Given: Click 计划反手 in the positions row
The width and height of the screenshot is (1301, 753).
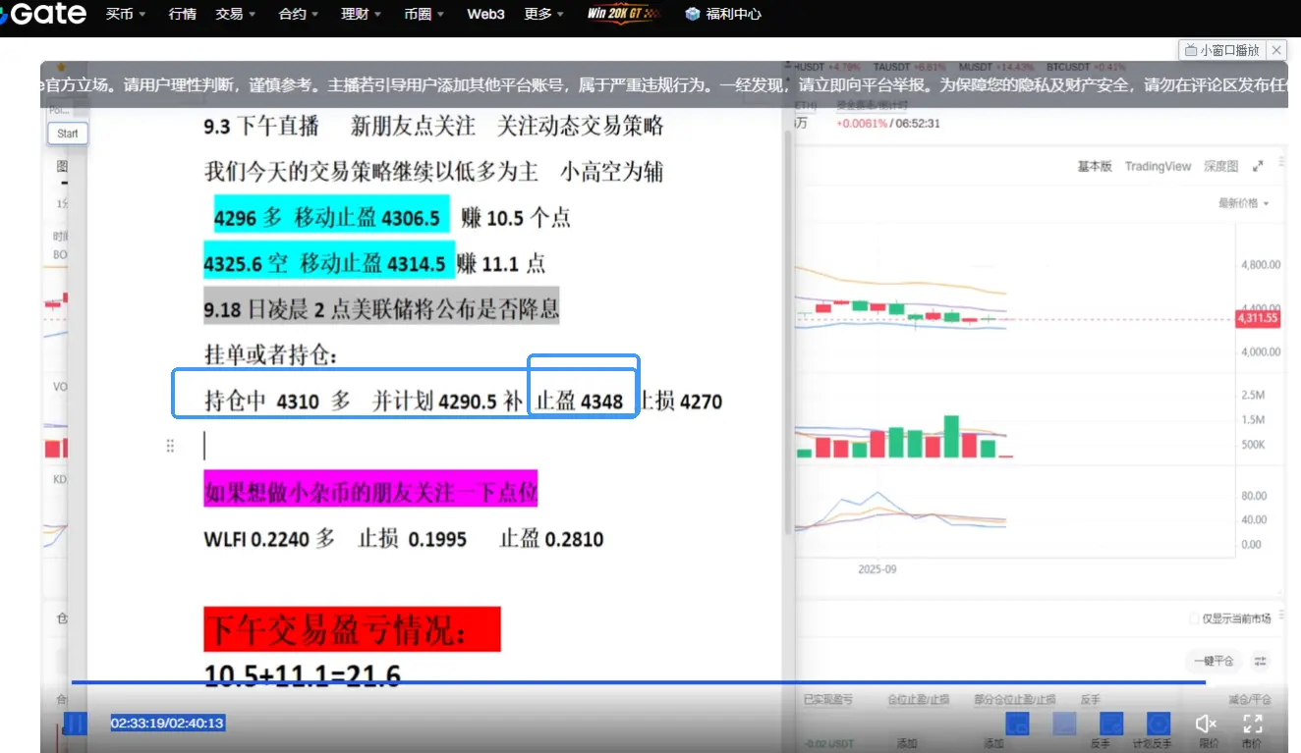Looking at the screenshot, I should tap(1152, 744).
